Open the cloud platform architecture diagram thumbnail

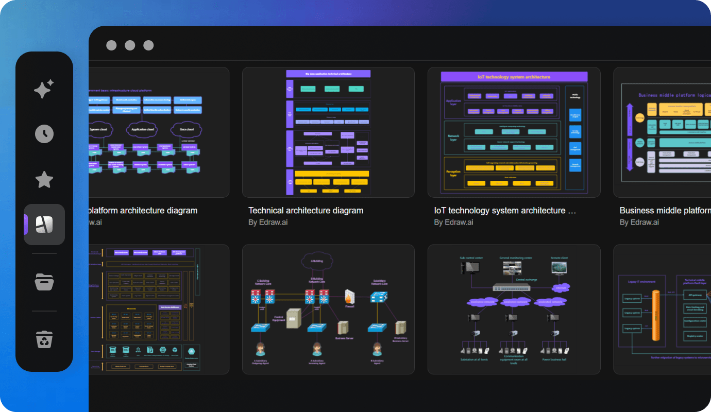(159, 132)
